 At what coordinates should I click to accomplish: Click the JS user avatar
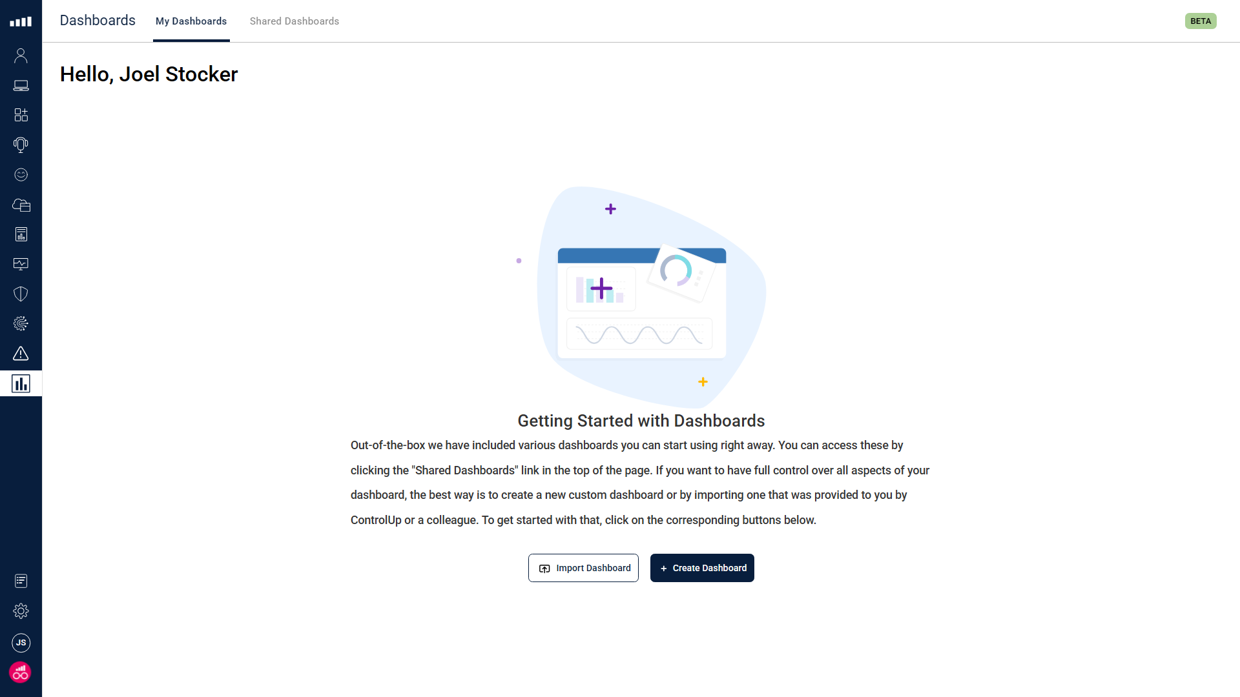tap(21, 643)
